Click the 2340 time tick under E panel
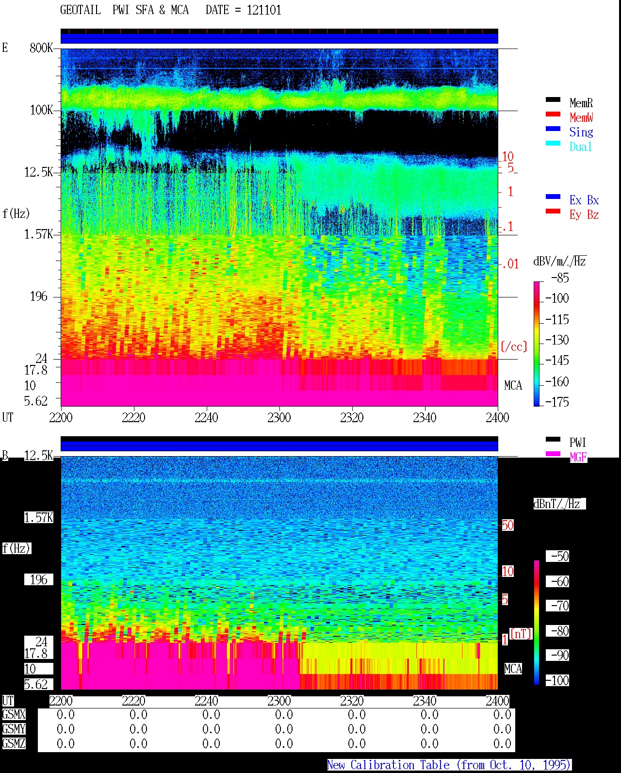The image size is (621, 773). [x=425, y=418]
